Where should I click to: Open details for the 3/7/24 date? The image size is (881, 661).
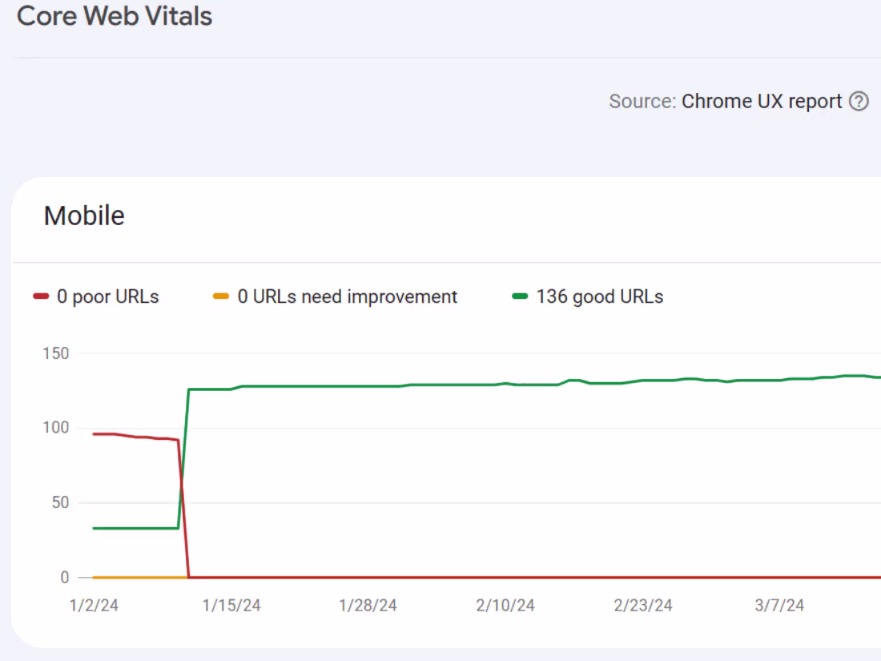[778, 605]
